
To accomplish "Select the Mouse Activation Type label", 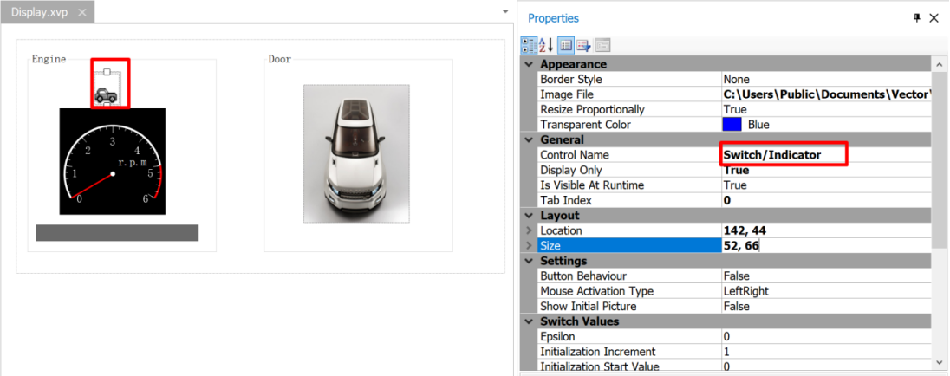I will pyautogui.click(x=596, y=291).
